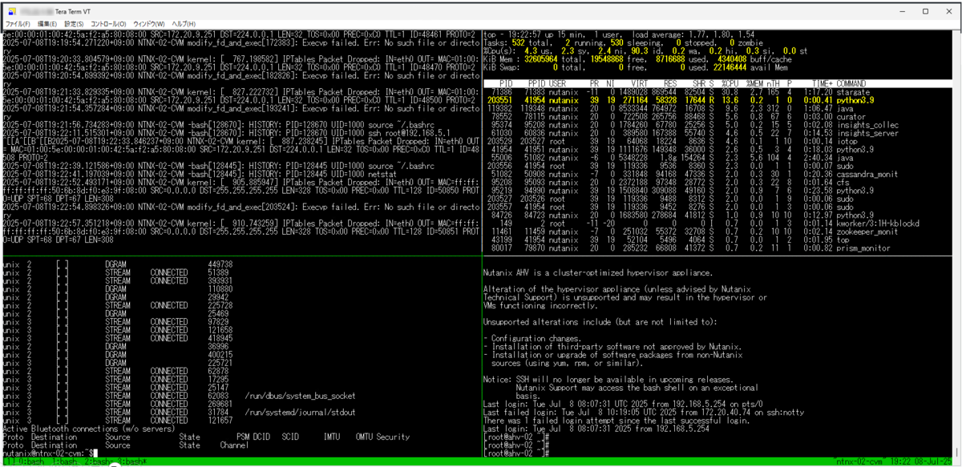
Task: Open the ウィンドウ(W) menu
Action: pyautogui.click(x=149, y=25)
